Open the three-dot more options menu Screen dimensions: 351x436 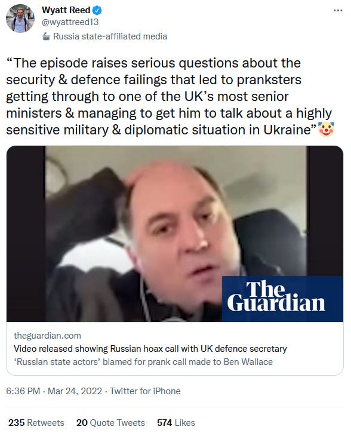point(338,11)
